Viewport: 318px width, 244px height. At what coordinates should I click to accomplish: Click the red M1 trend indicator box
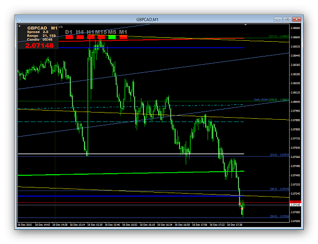(123, 37)
